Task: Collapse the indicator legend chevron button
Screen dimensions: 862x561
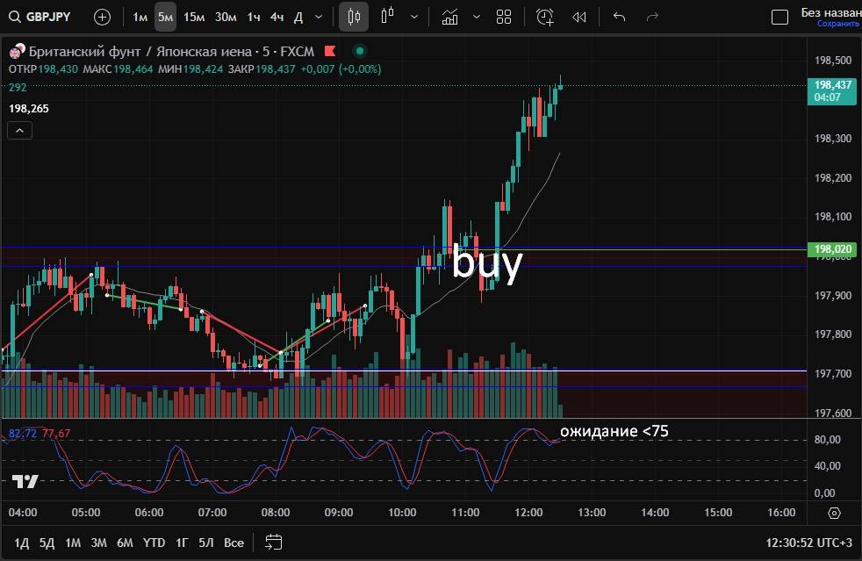Action: 20,131
